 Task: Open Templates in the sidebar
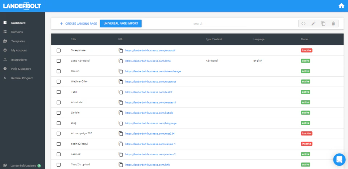[x=18, y=41]
